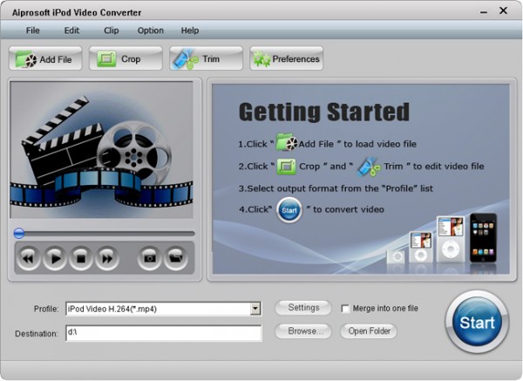Click the rewind playback button
The height and width of the screenshot is (381, 523).
(x=28, y=258)
